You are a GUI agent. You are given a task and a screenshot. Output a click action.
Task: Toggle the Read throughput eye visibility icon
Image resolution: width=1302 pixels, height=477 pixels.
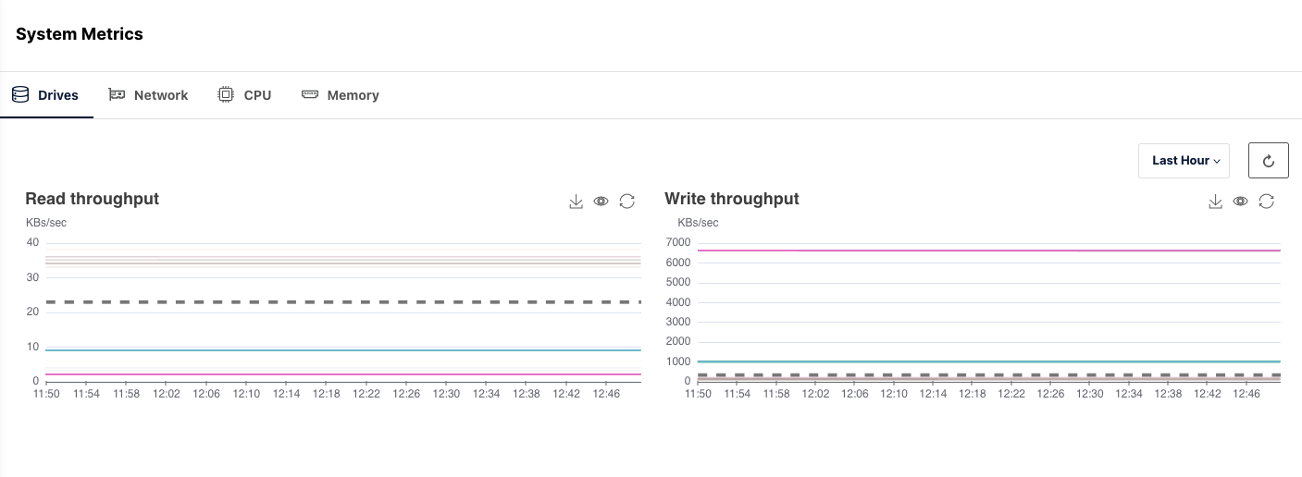(601, 202)
